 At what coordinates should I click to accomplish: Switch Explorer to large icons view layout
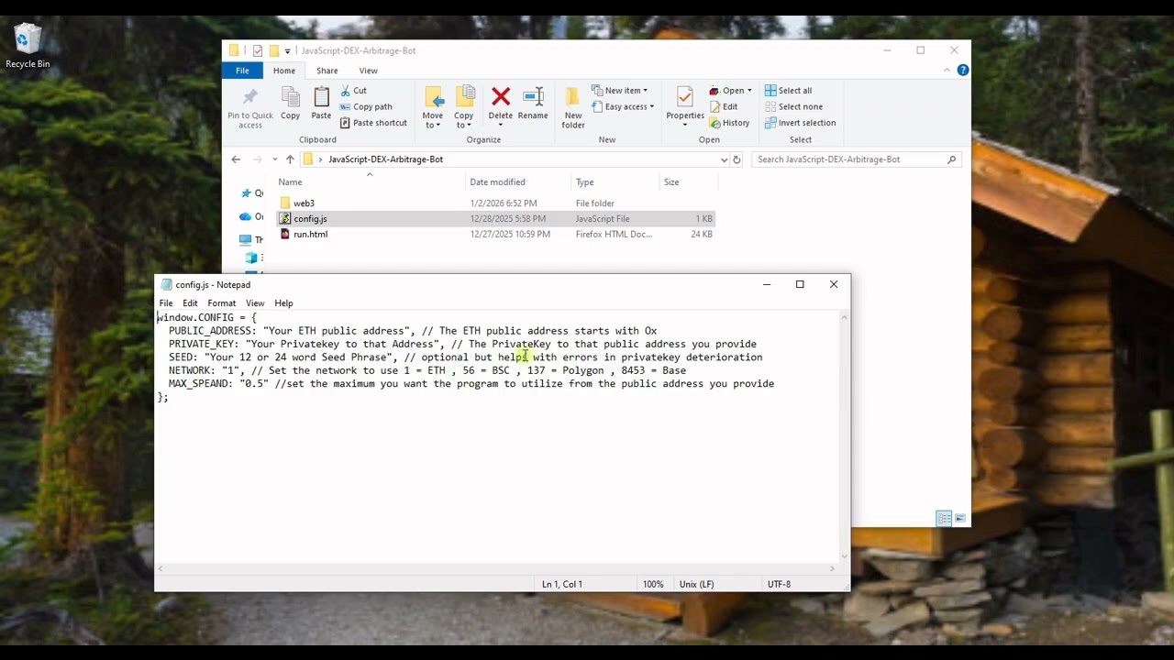pos(960,519)
